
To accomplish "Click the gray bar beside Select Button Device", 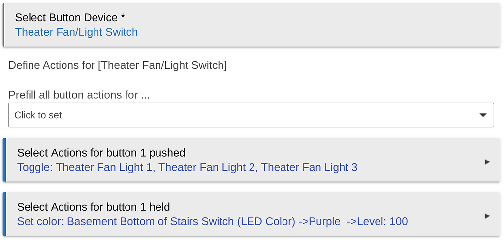I will pyautogui.click(x=3, y=25).
